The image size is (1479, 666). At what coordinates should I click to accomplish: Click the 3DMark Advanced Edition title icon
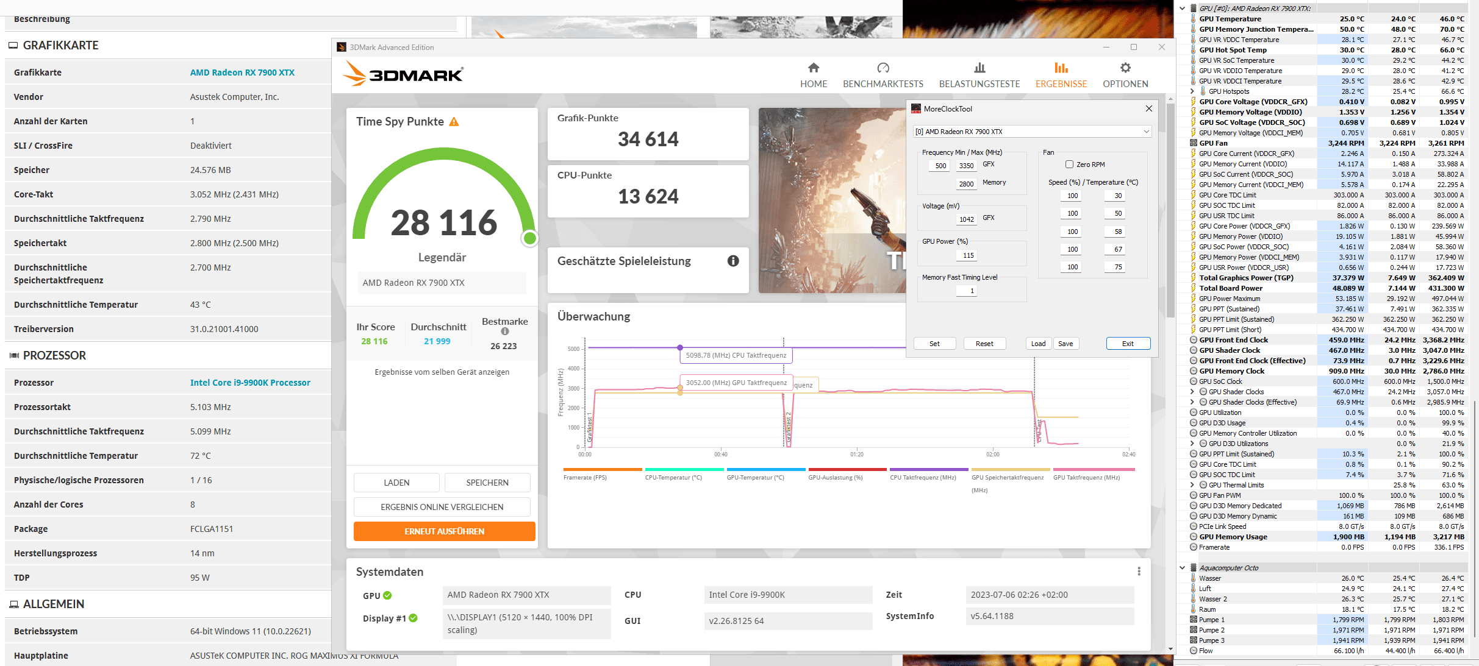click(x=342, y=47)
